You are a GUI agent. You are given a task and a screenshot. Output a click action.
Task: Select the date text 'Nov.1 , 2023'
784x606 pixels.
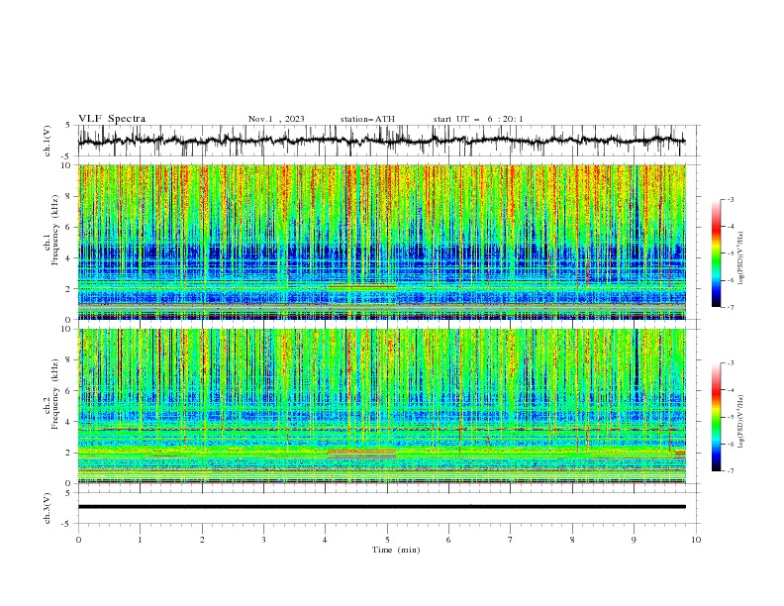[x=276, y=119]
